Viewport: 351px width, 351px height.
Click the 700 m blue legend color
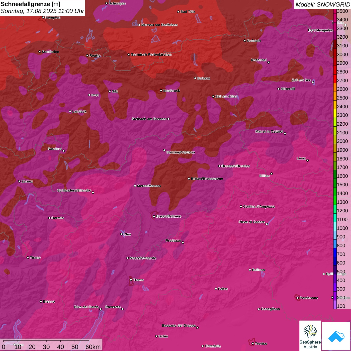335,252
